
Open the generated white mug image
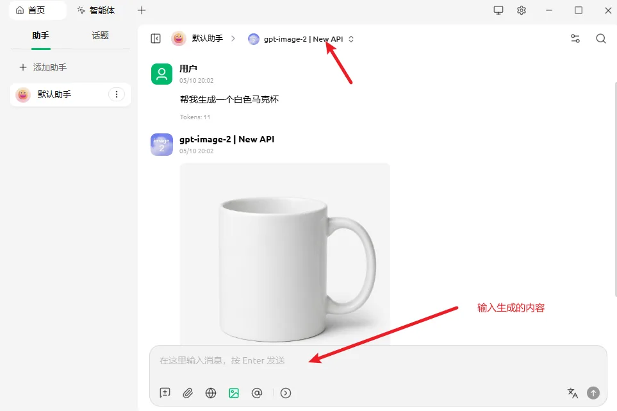285,255
